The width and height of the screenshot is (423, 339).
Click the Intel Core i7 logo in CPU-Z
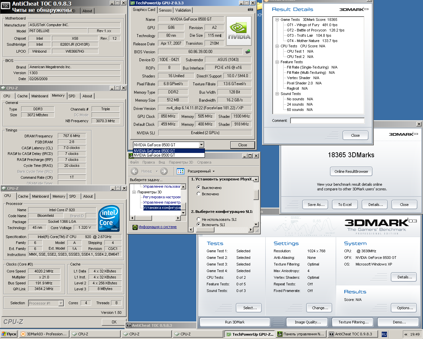click(x=109, y=218)
